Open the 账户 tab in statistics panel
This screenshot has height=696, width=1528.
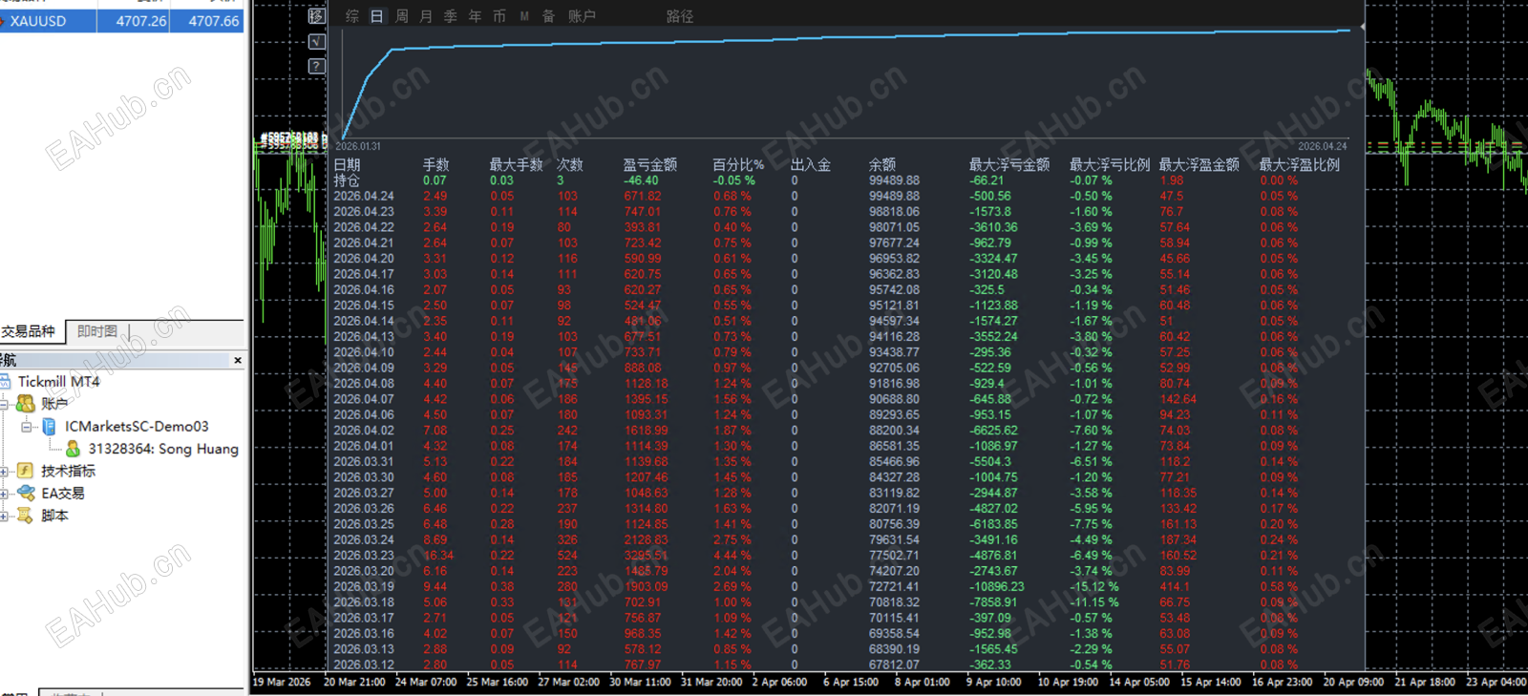[582, 16]
